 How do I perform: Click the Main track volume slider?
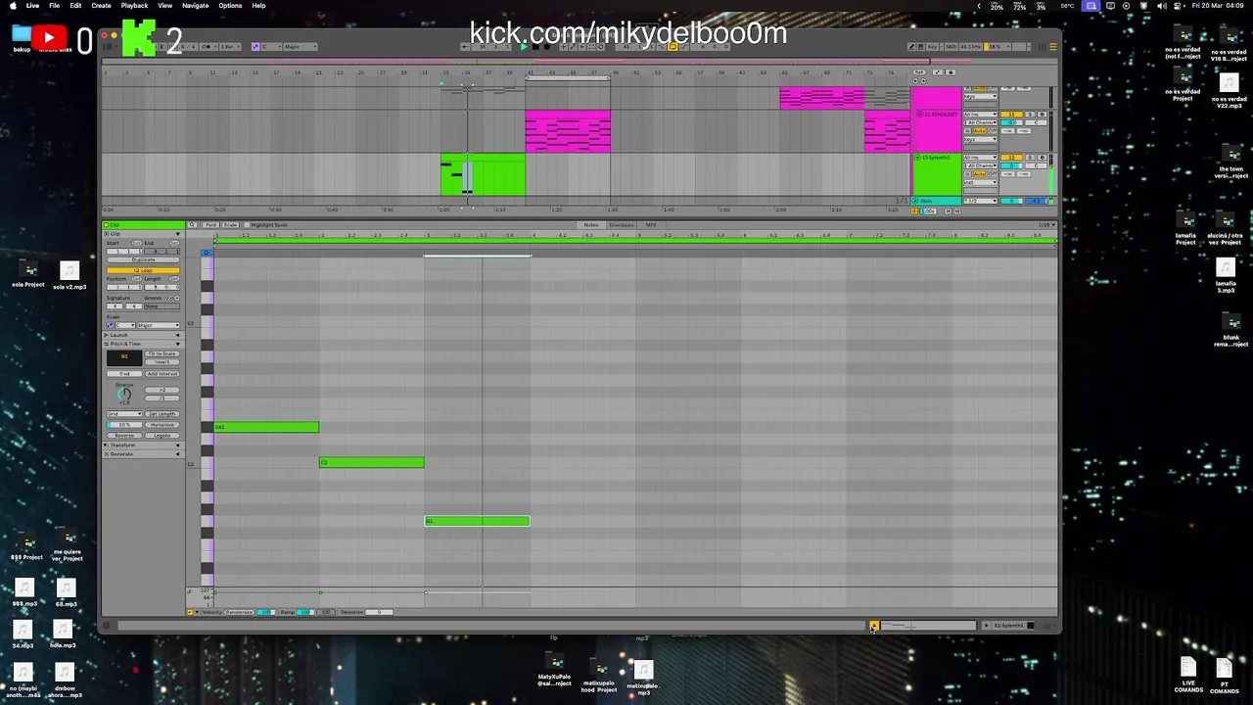pos(1011,201)
